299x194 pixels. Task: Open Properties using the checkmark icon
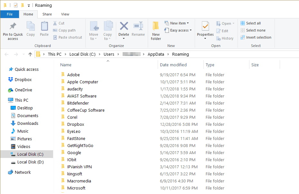pos(205,26)
